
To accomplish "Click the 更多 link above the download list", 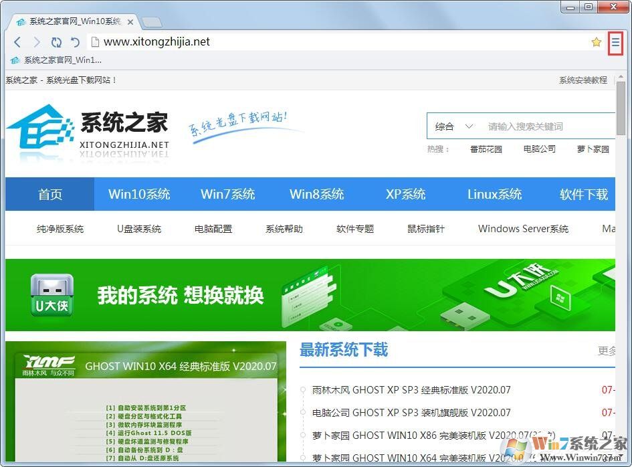I will click(x=607, y=351).
